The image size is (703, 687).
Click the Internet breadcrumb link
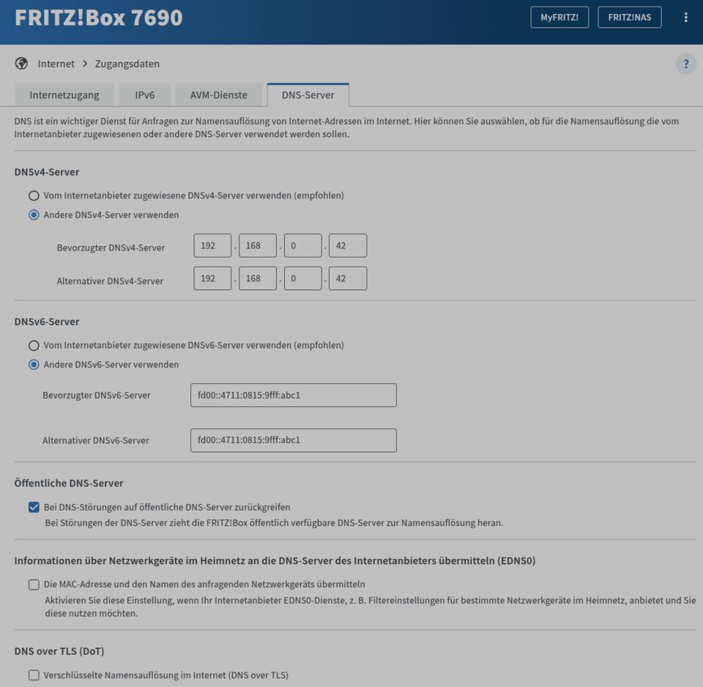(56, 64)
